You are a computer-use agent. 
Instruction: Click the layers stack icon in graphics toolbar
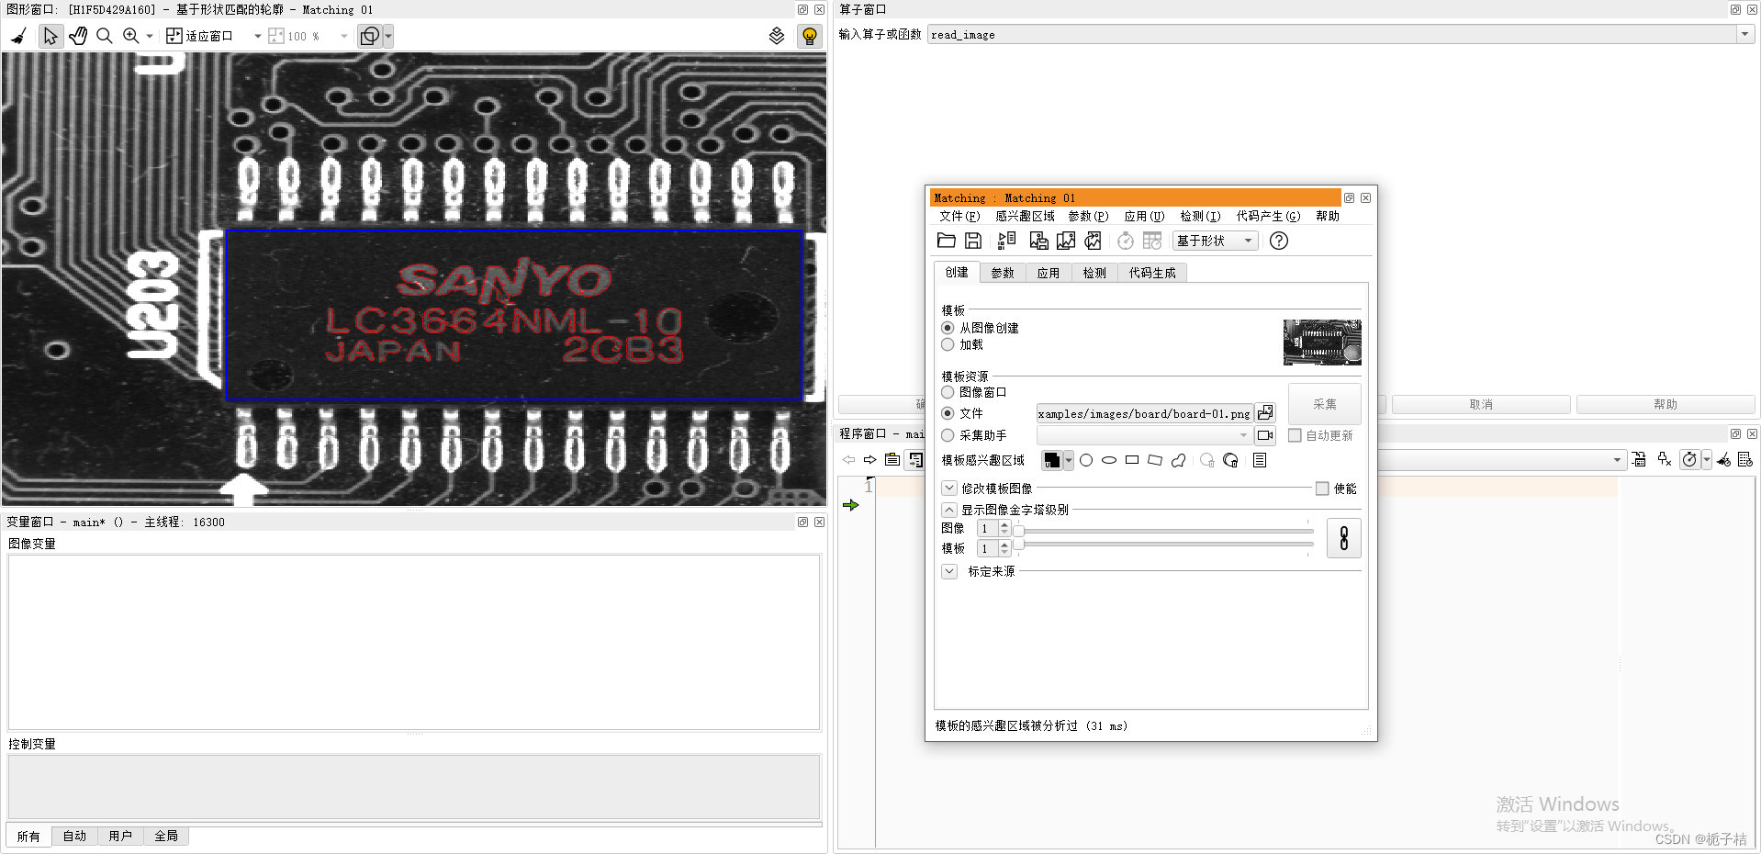pyautogui.click(x=777, y=36)
